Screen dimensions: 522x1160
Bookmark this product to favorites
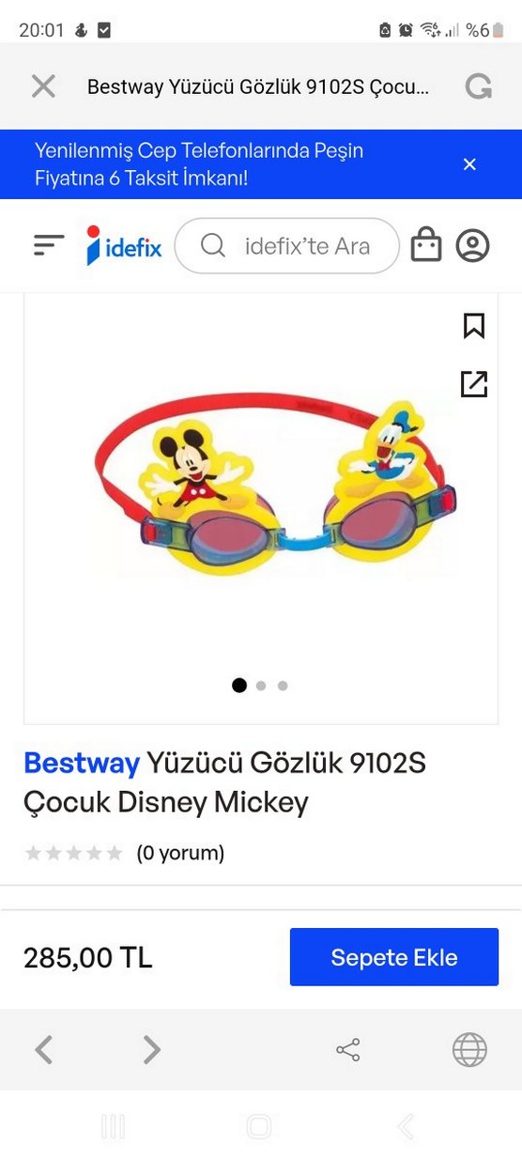coord(474,326)
